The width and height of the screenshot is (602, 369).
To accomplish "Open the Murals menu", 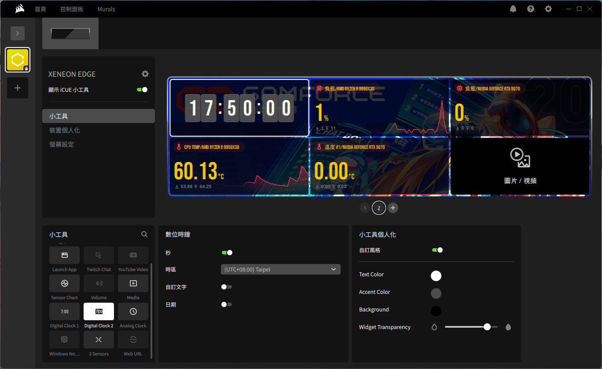I will [106, 9].
